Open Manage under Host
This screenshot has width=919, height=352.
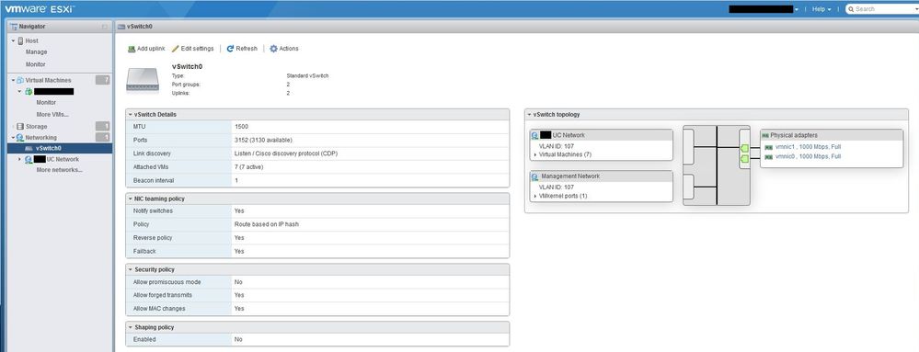coord(37,52)
